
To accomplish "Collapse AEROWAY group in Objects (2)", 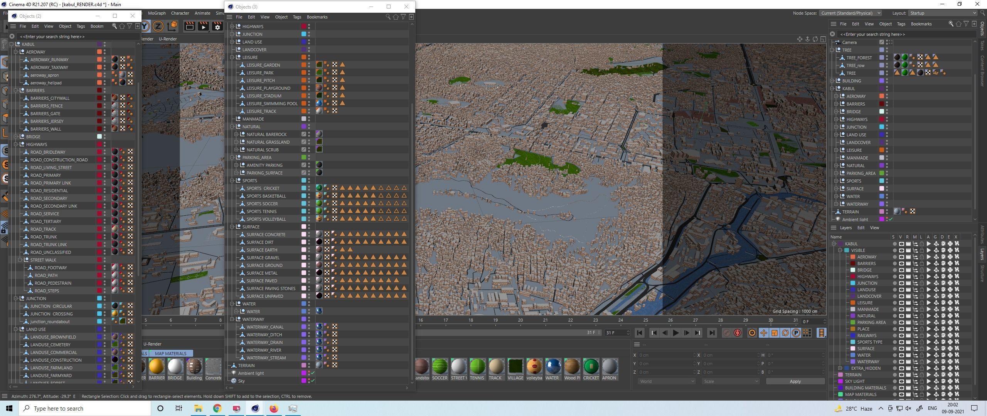I will coord(16,52).
